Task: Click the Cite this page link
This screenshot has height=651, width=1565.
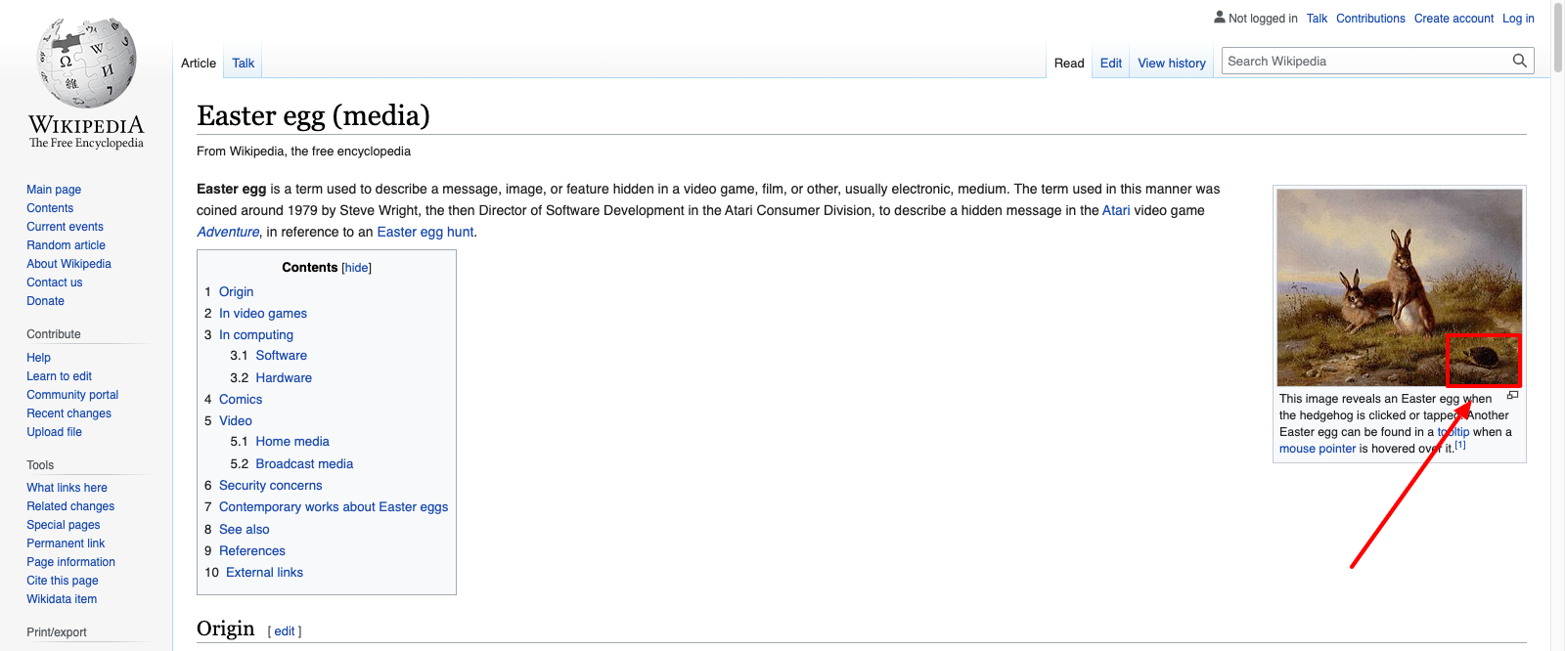Action: tap(62, 581)
